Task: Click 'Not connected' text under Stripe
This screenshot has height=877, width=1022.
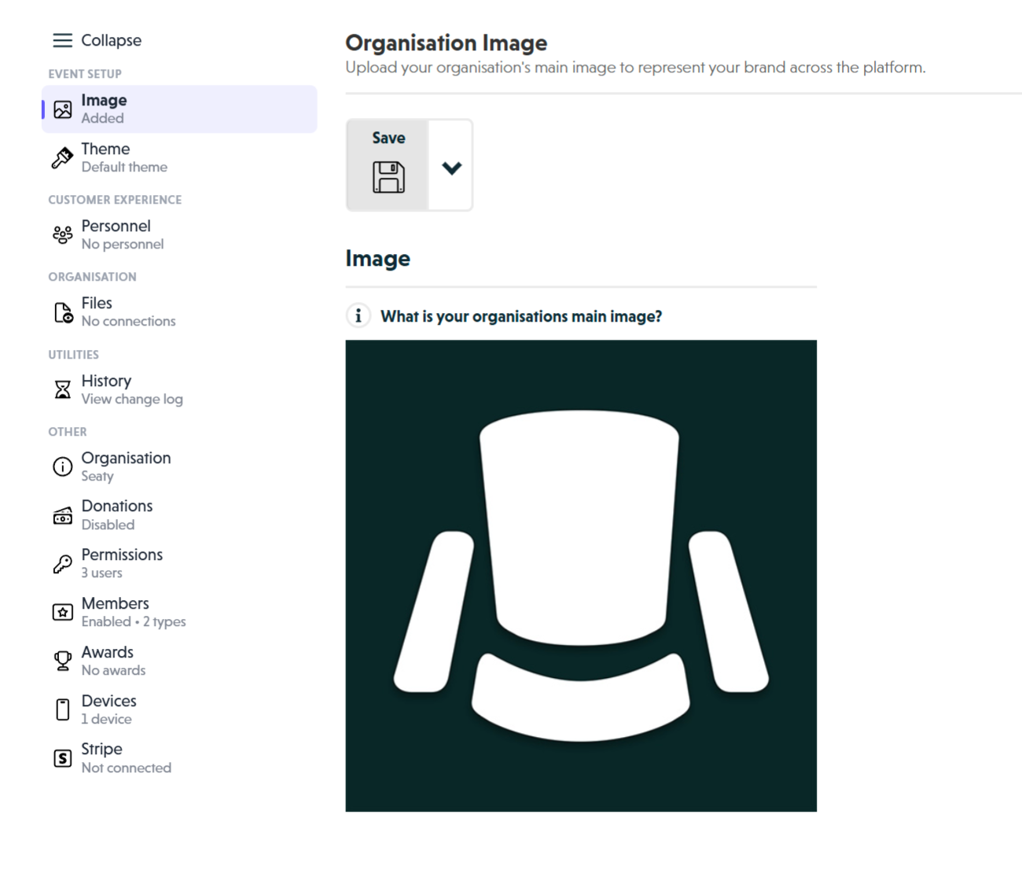Action: point(126,768)
